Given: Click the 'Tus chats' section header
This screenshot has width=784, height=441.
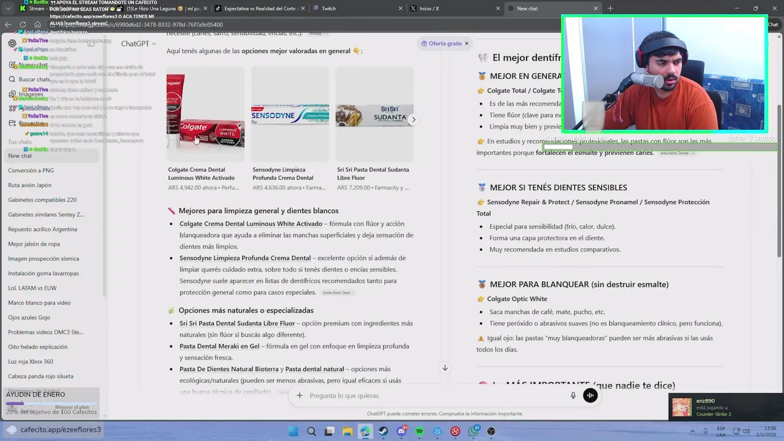Looking at the screenshot, I should click(x=20, y=142).
